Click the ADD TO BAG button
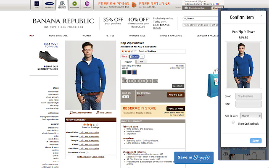Image resolution: width=269 pixels, height=168 pixels. click(176, 95)
